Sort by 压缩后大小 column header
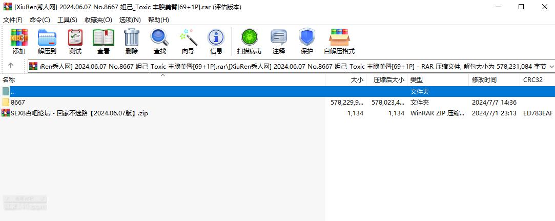The height and width of the screenshot is (221, 555). point(386,80)
